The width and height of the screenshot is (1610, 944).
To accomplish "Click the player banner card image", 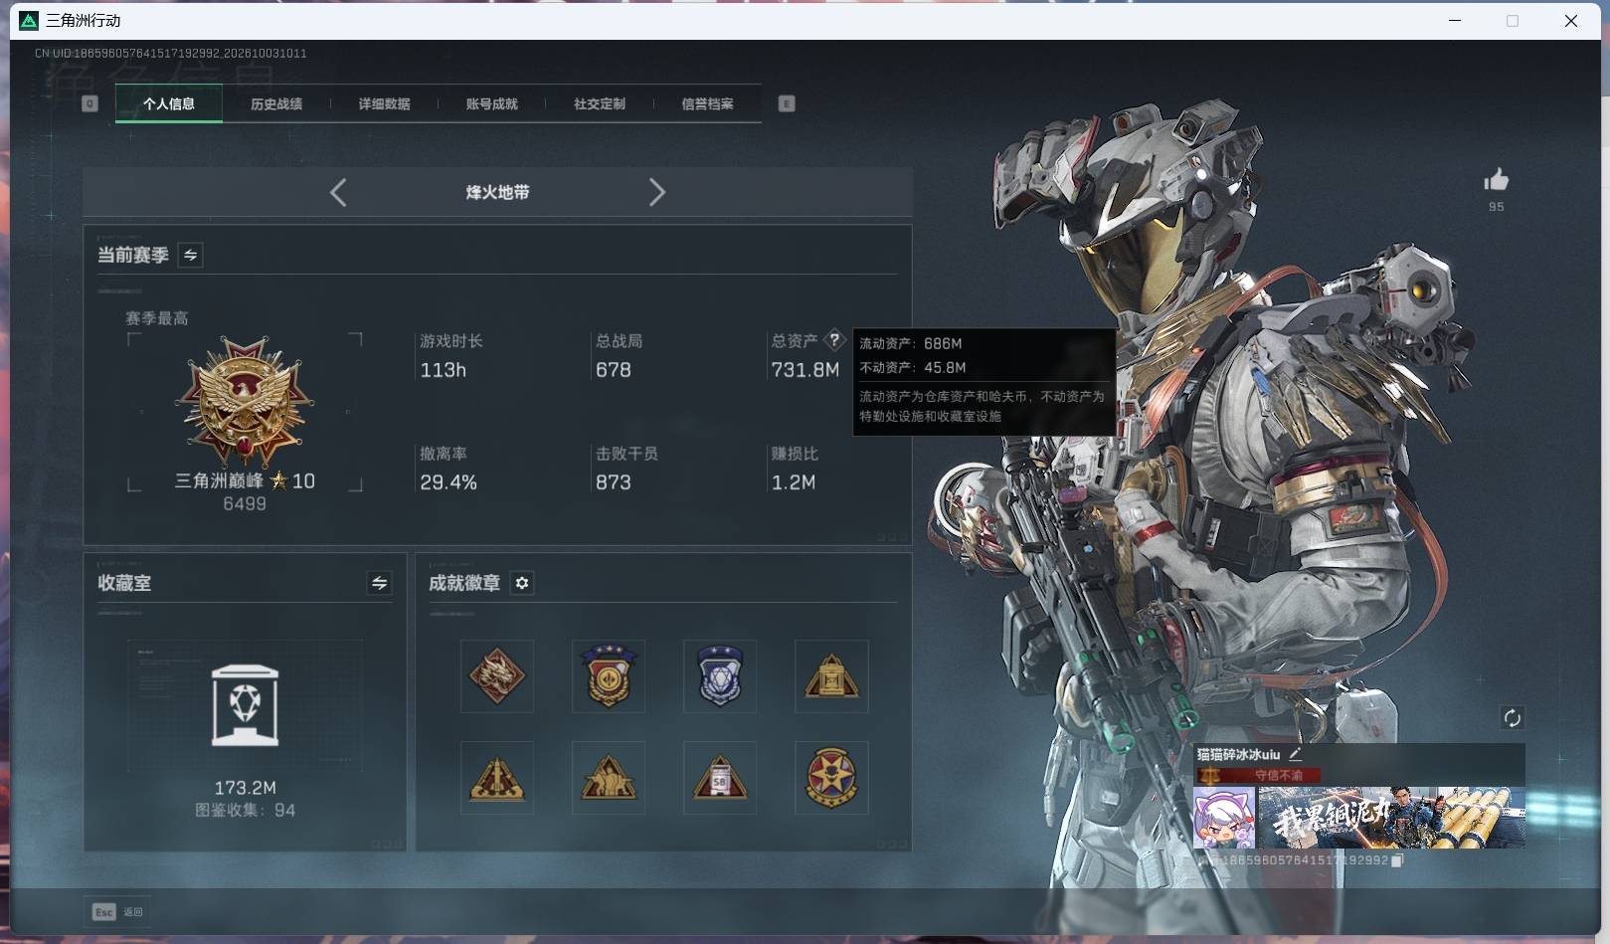I will tap(1391, 818).
